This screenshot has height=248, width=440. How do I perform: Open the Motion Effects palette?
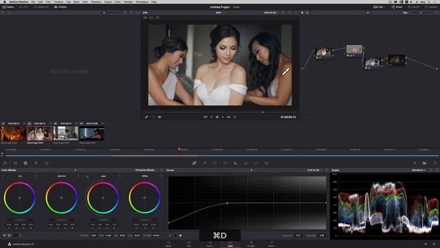(47, 163)
